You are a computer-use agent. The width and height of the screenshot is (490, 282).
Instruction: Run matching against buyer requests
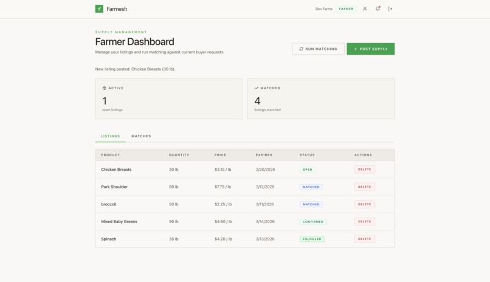pos(318,49)
